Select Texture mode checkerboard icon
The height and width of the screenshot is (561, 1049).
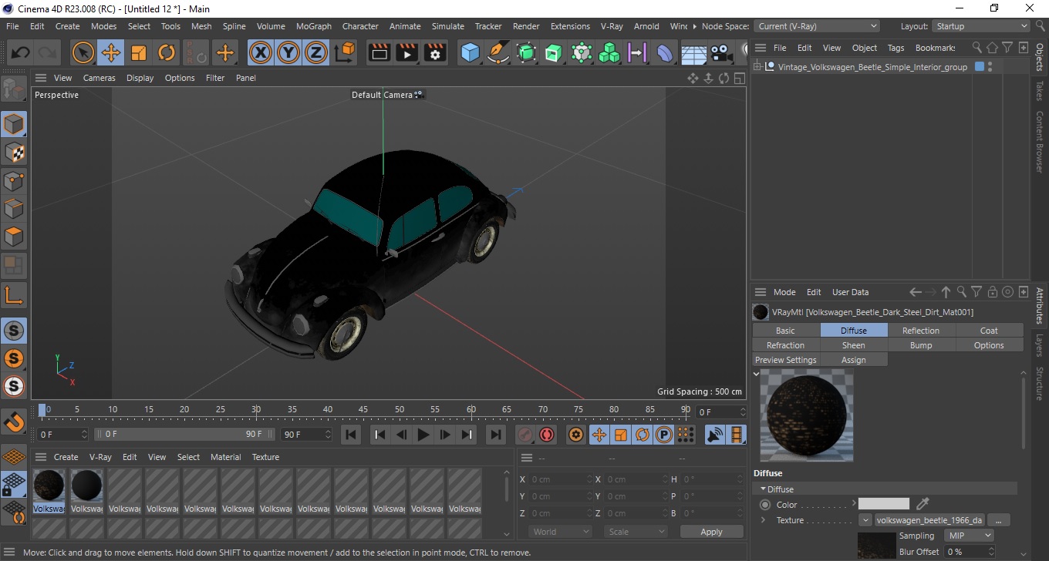(x=14, y=153)
